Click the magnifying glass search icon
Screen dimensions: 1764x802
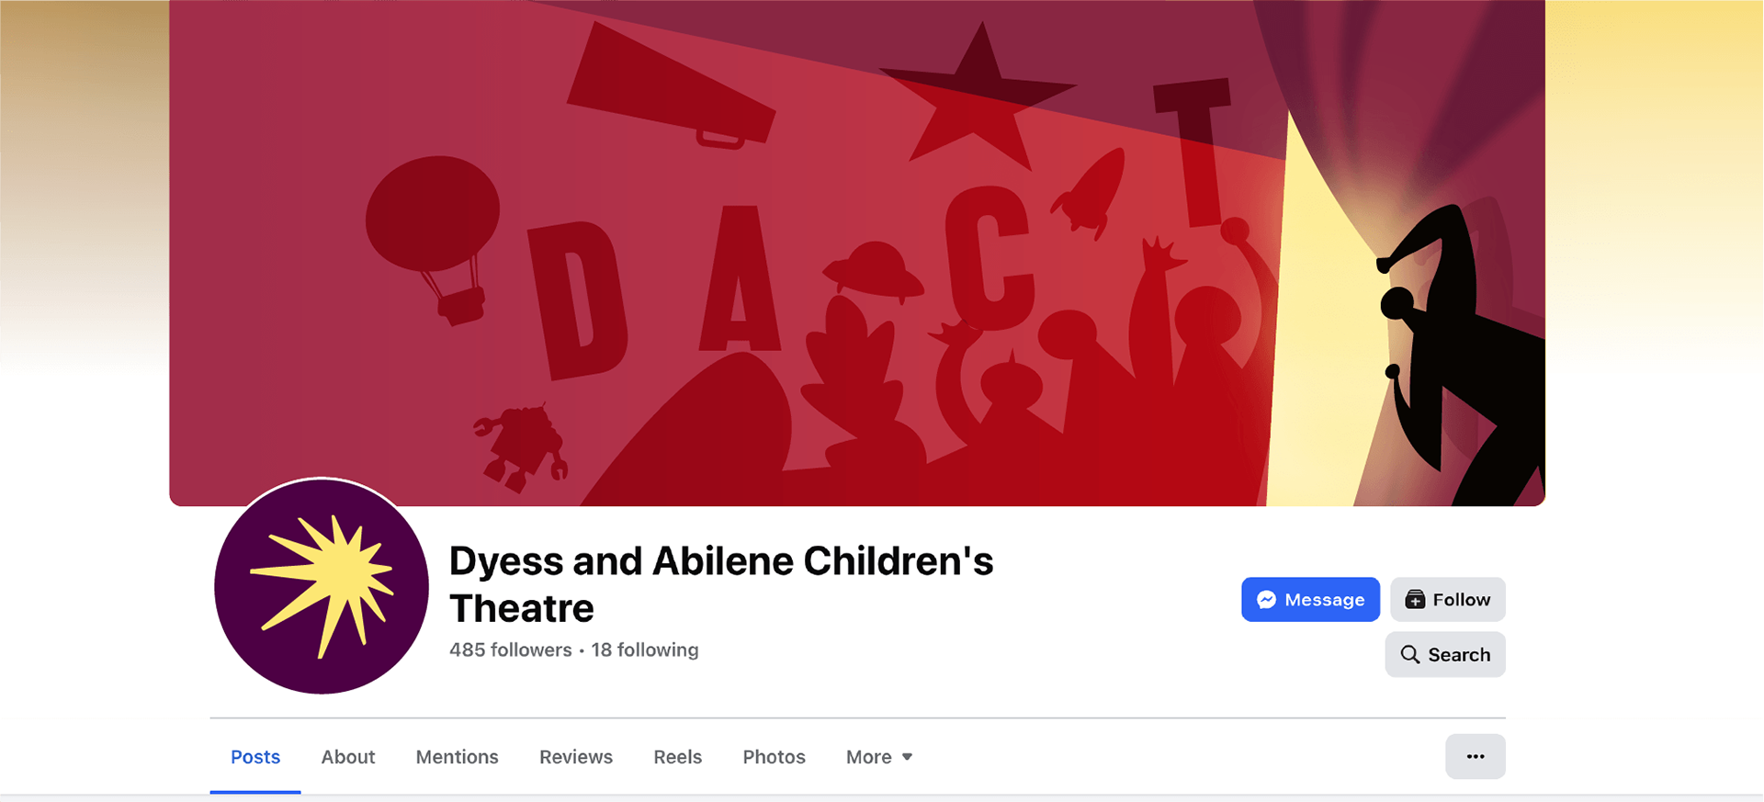pos(1409,655)
